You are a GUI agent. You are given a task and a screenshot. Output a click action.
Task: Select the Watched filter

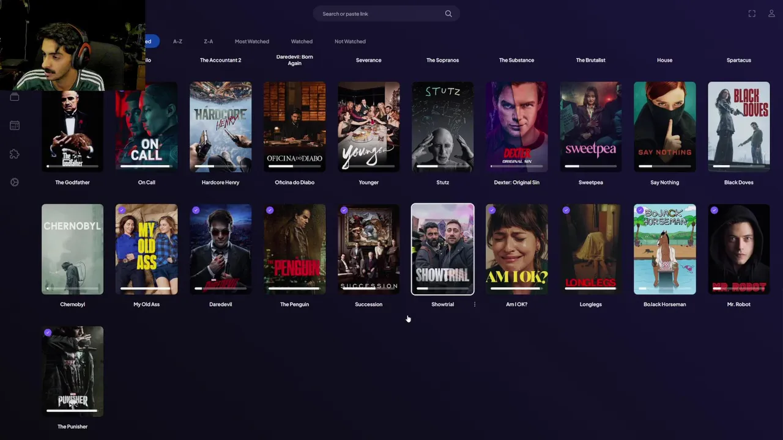click(302, 42)
